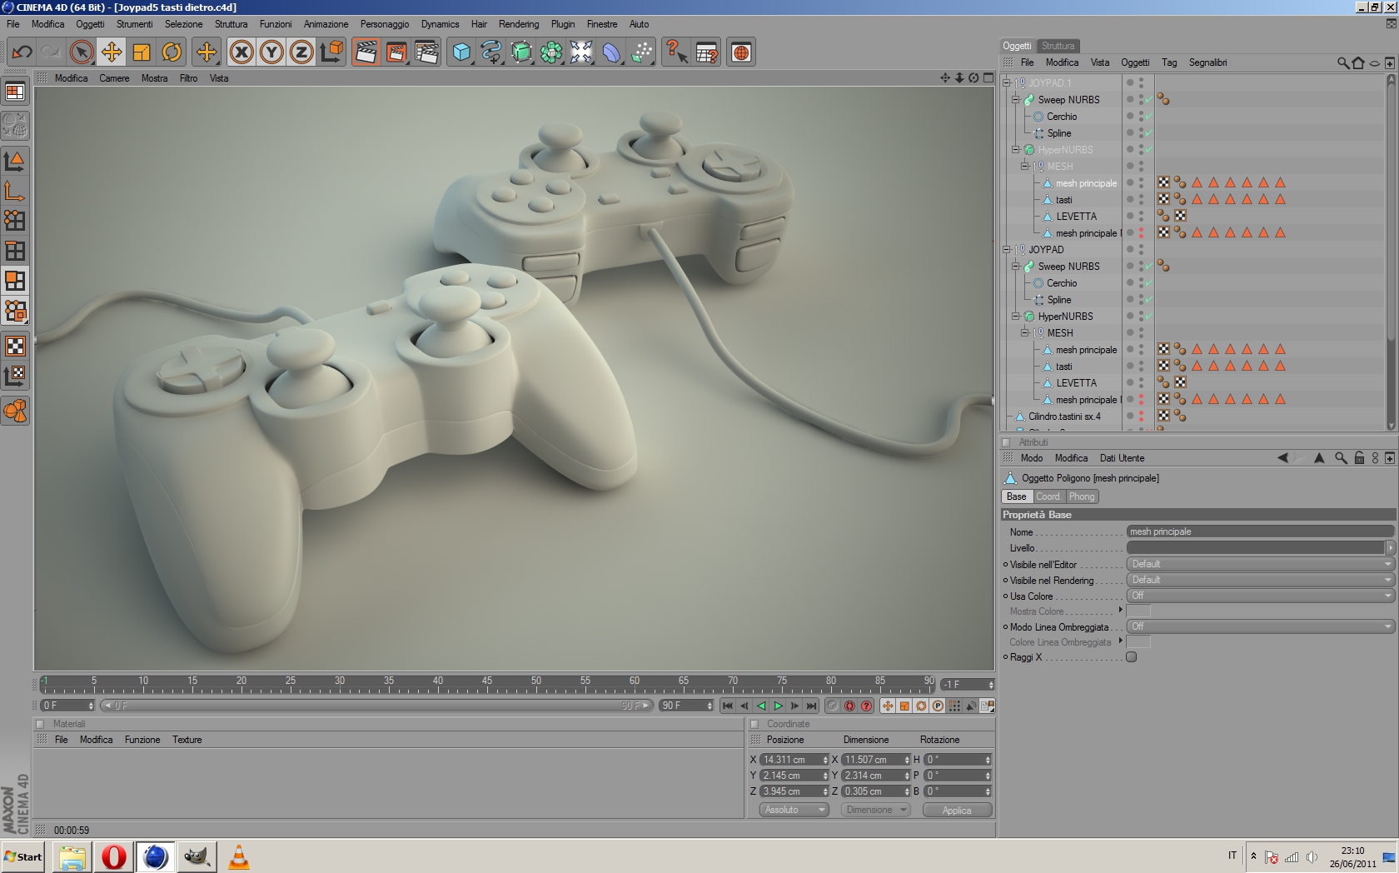
Task: Play the animation forward
Action: coord(778,706)
